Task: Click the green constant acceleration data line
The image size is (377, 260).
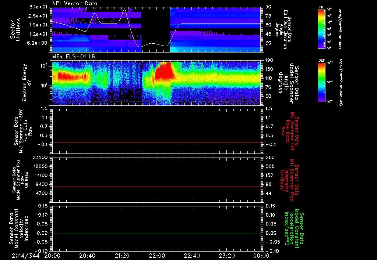Action: [156, 233]
